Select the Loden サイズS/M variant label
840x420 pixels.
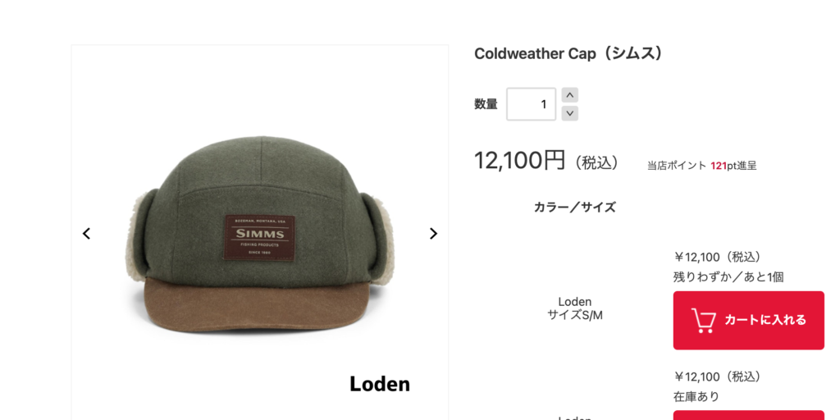(575, 308)
